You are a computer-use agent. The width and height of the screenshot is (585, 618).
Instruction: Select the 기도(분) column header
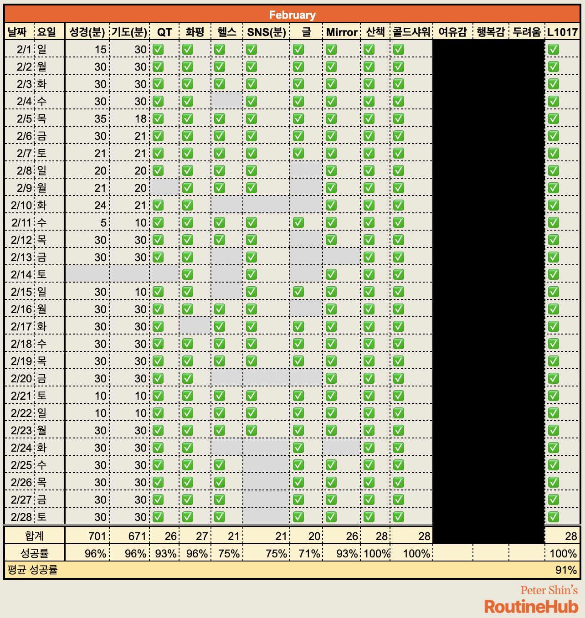point(129,32)
